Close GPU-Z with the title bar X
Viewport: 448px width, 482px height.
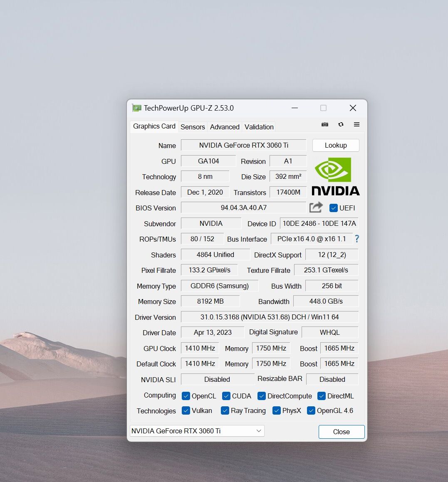[x=353, y=108]
